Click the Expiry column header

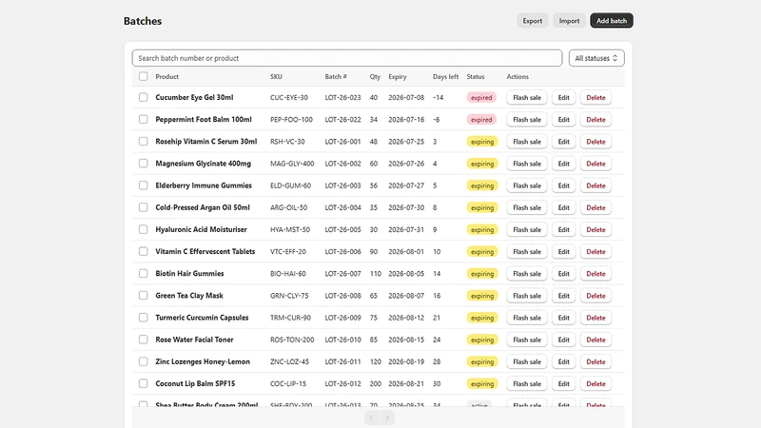(x=398, y=77)
